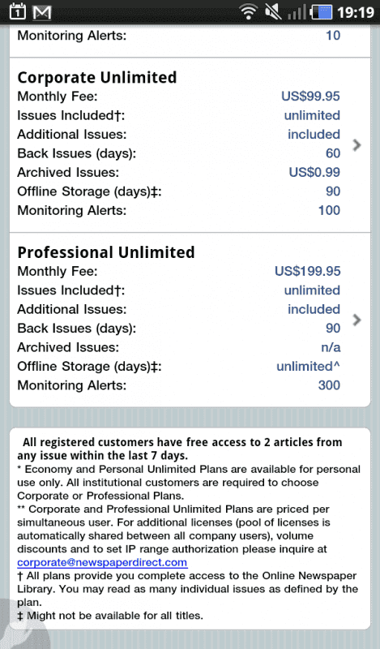This screenshot has height=649, width=380.
Task: Tap the US$199.95 monthly fee value
Action: (308, 272)
